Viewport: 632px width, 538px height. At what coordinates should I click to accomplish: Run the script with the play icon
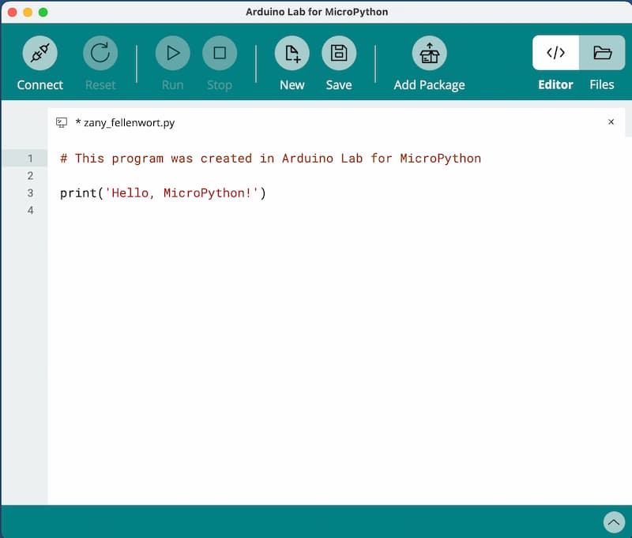click(173, 53)
